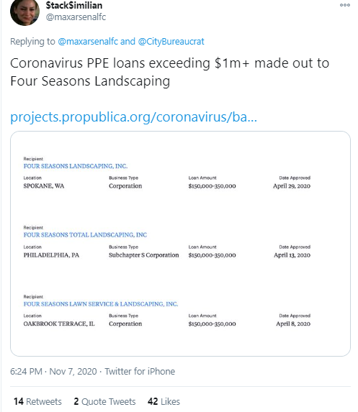Click FOUR SEASONS LAWN SERVICE & LANDSCAPING recipient

101,304
